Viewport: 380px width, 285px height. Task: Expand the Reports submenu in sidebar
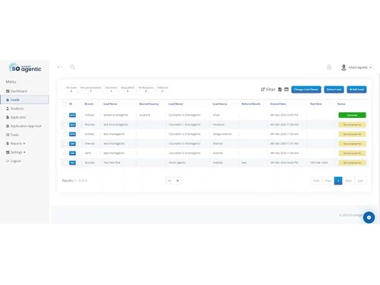coord(16,144)
